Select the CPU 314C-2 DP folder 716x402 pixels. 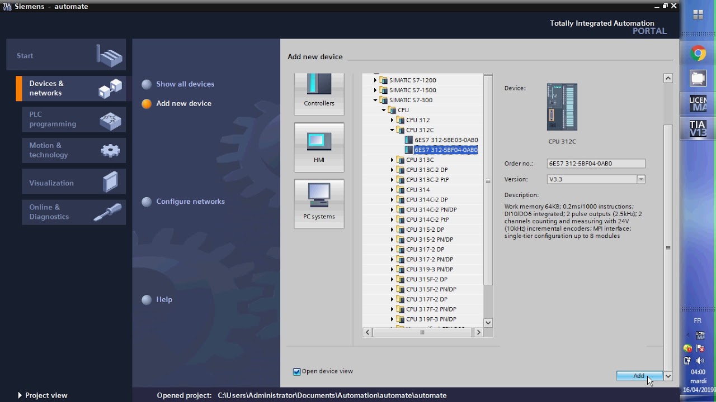click(427, 199)
